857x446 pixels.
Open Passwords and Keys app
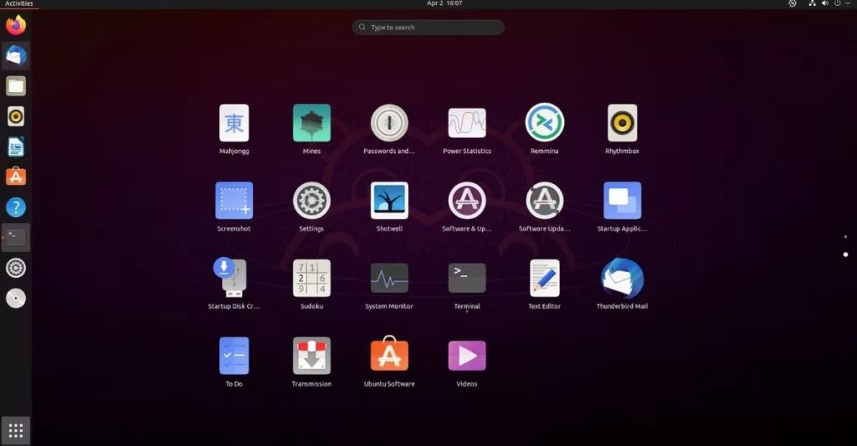pyautogui.click(x=389, y=123)
